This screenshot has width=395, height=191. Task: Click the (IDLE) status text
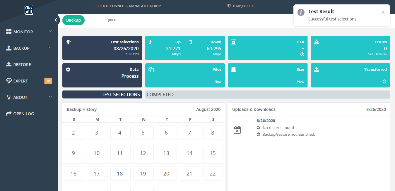112,20
